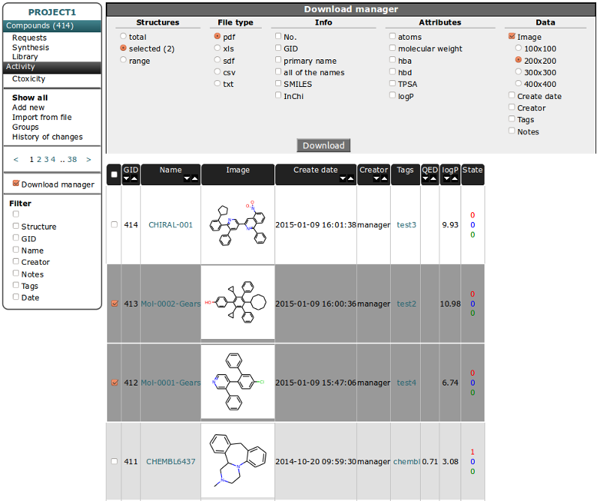Uncheck row 413 Mol-0002-Gears checkbox
Viewport: 600px width, 501px height.
(115, 304)
